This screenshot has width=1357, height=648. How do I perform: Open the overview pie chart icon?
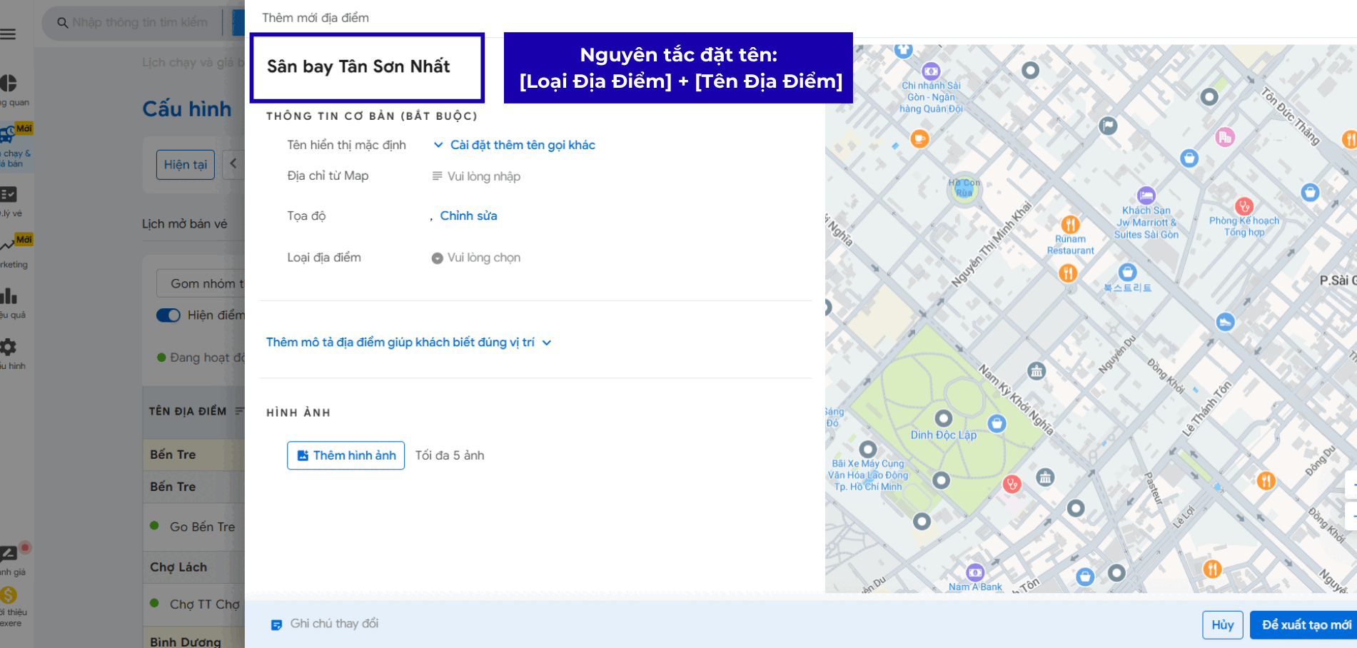click(x=9, y=83)
